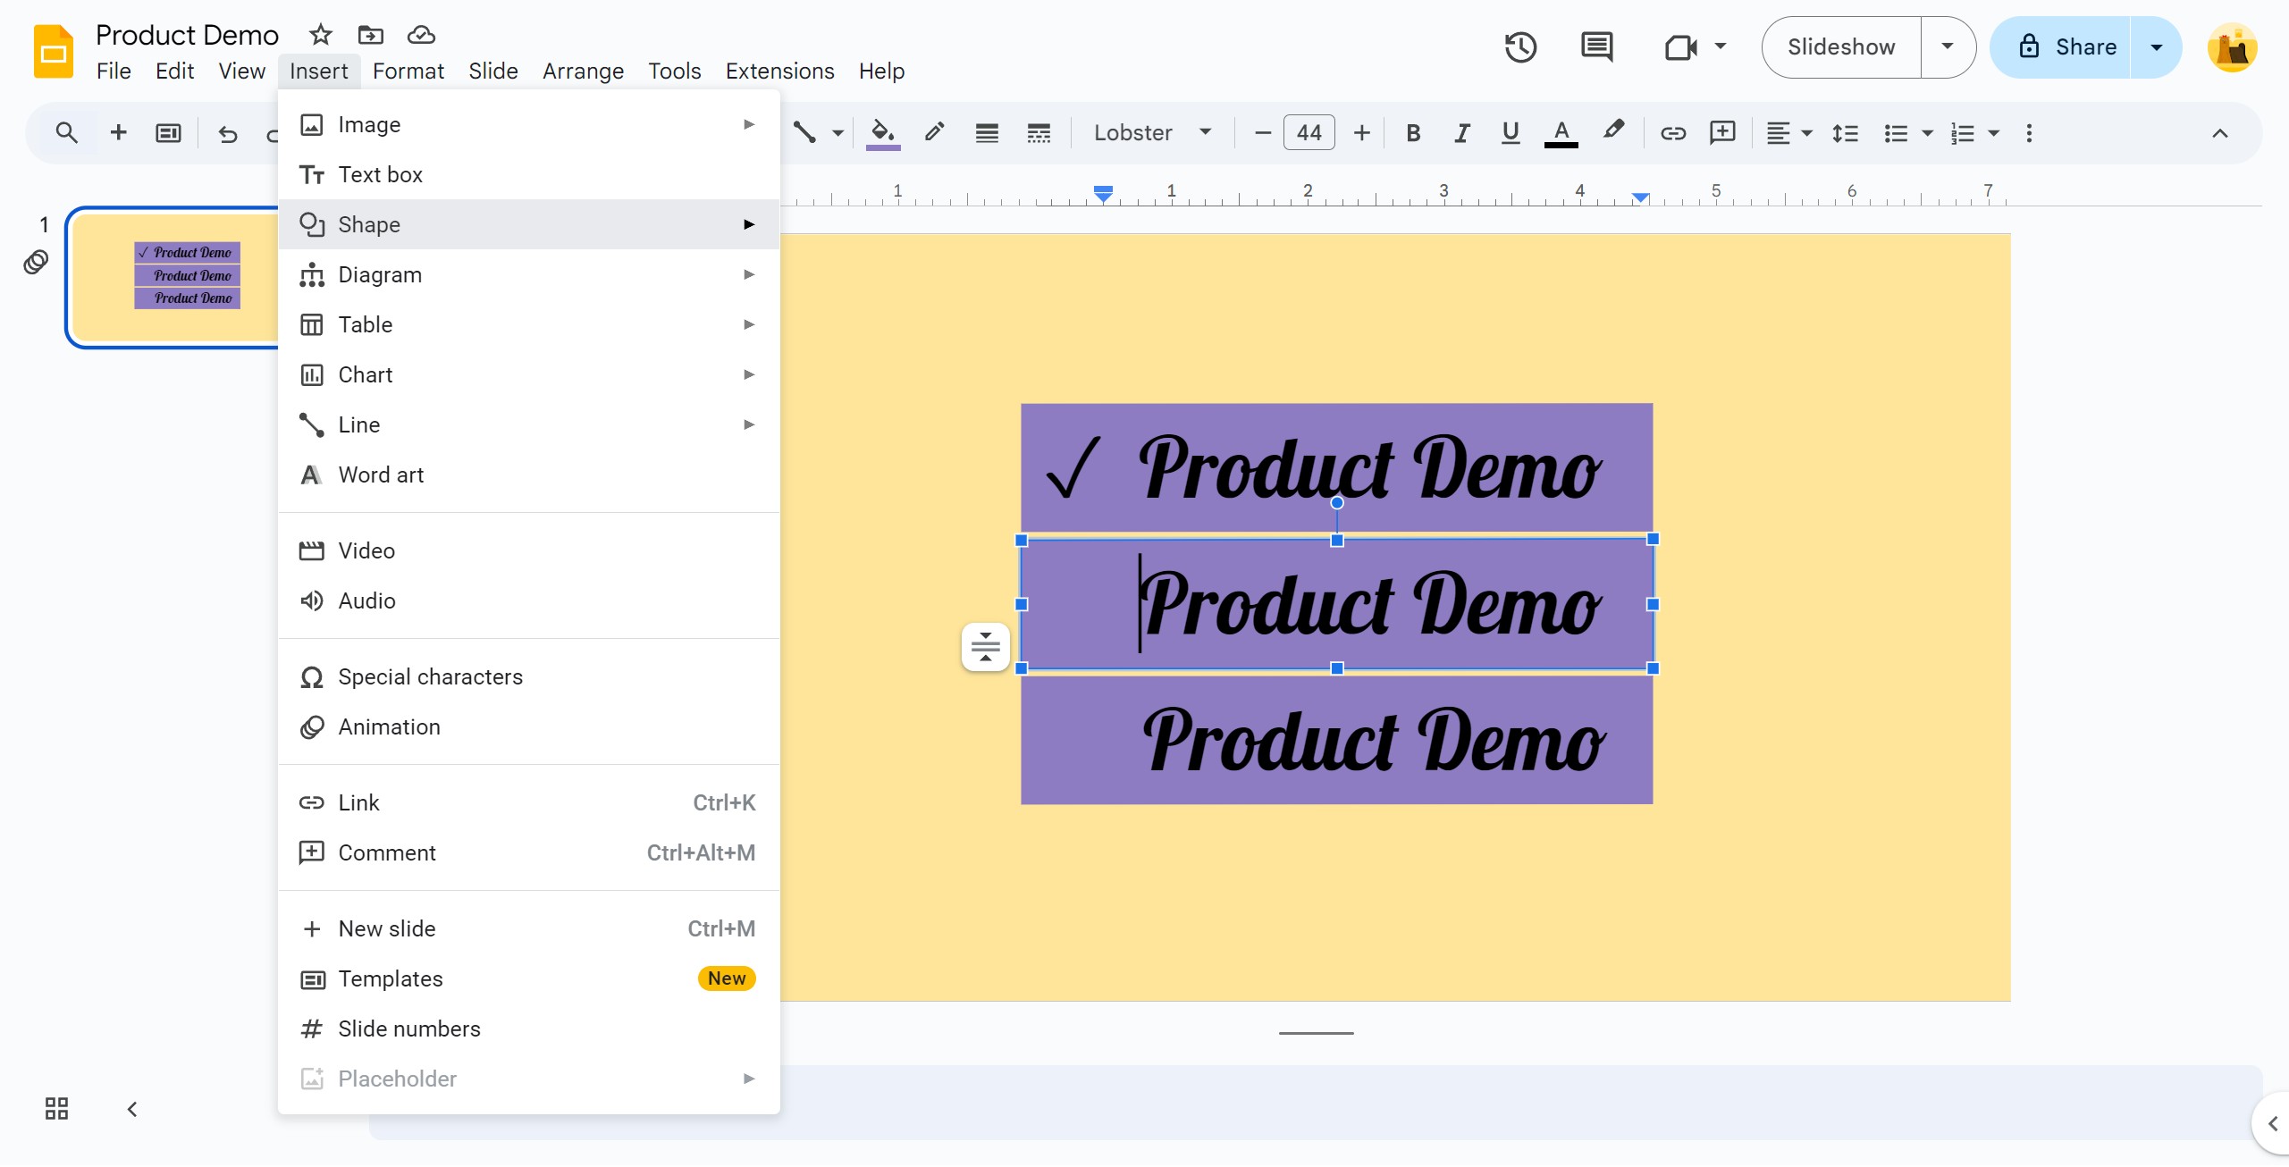The height and width of the screenshot is (1167, 2289).
Task: Click the Share button
Action: (x=2062, y=47)
